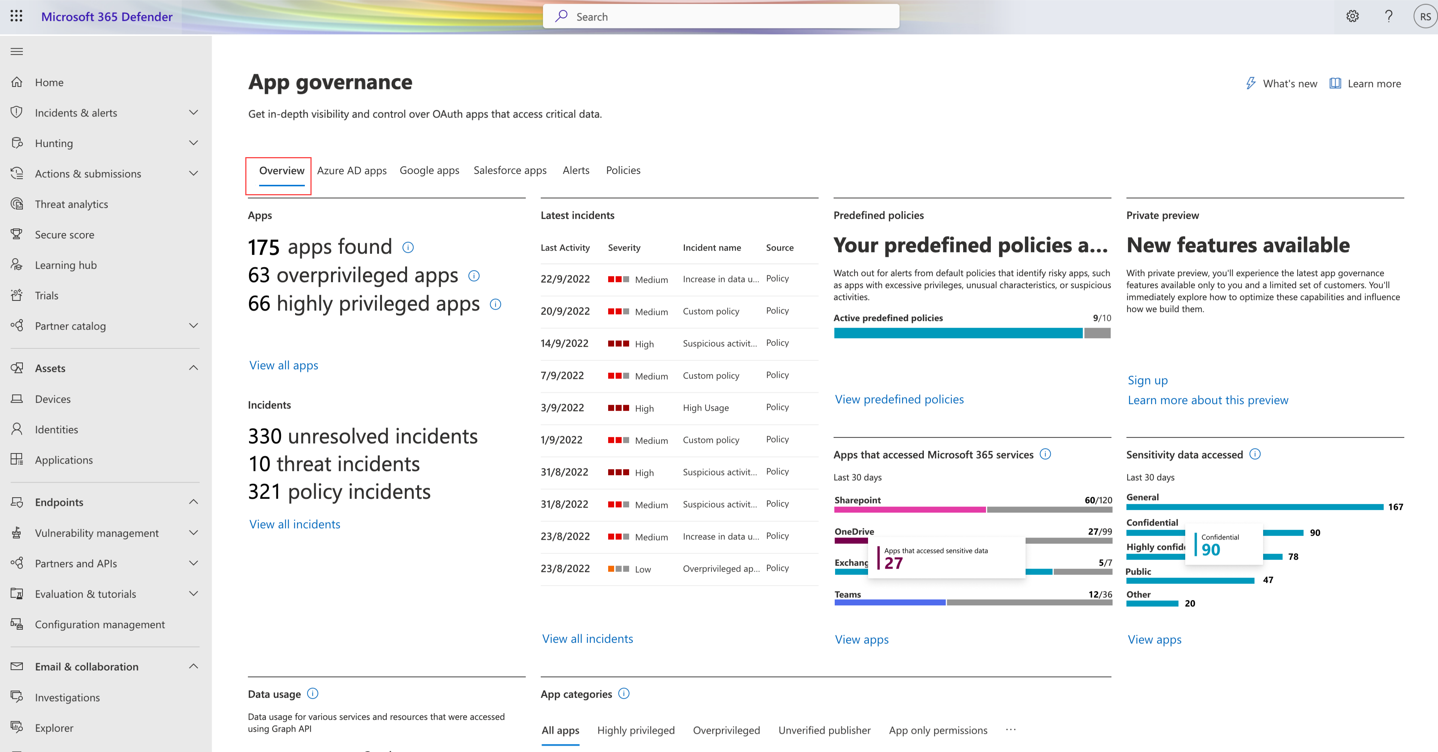
Task: Click the Vulnerability management icon
Action: tap(18, 532)
